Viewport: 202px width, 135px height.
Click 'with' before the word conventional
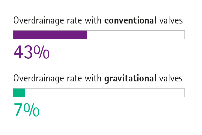93,20
